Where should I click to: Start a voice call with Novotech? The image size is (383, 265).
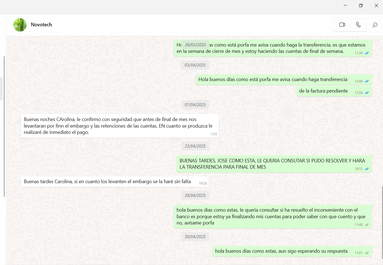click(x=358, y=25)
